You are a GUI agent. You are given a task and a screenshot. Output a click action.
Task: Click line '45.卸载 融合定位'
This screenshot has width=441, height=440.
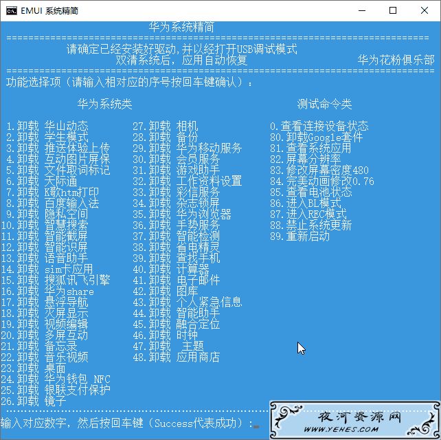click(x=177, y=324)
